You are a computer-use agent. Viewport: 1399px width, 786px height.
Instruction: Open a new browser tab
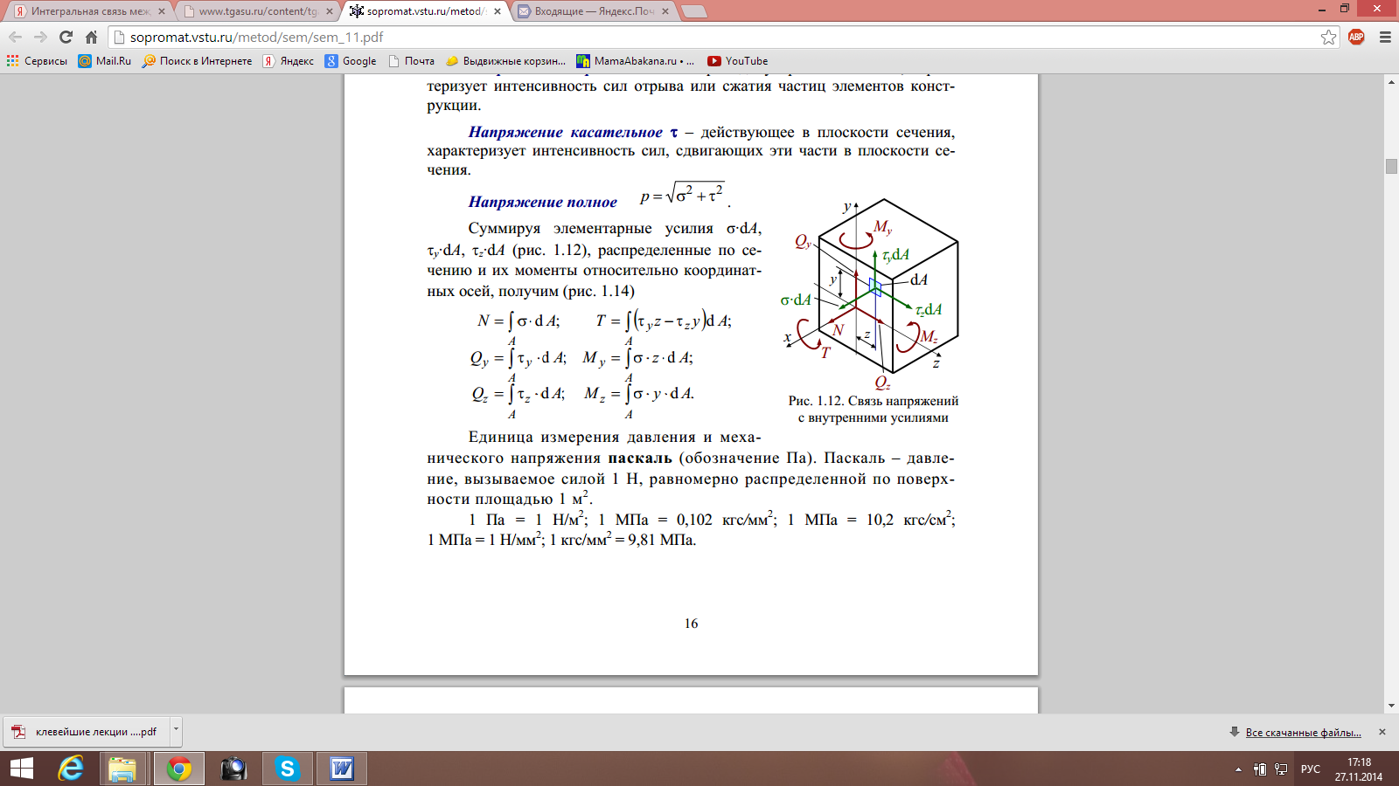pyautogui.click(x=694, y=11)
